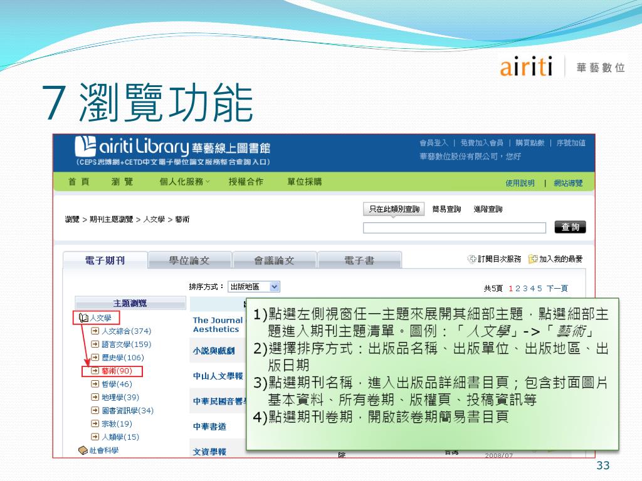This screenshot has height=481, width=642.
Task: Expand the 個人化服務 menu
Action: click(x=184, y=182)
